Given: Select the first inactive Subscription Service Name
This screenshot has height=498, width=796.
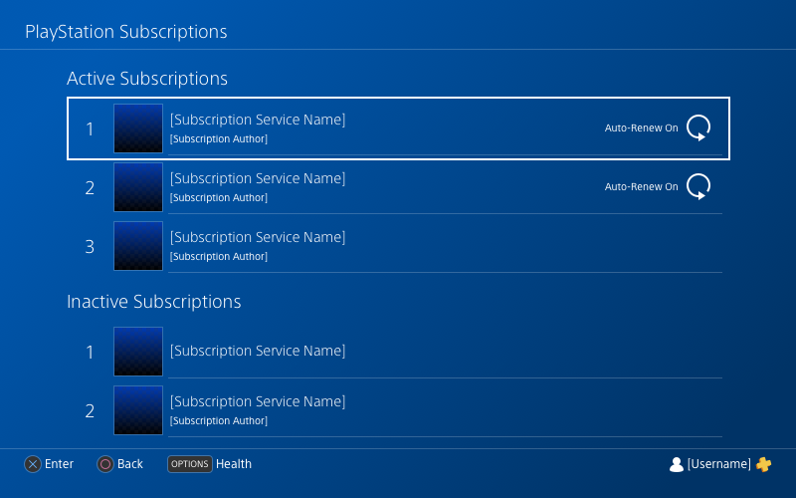Looking at the screenshot, I should pyautogui.click(x=258, y=351).
